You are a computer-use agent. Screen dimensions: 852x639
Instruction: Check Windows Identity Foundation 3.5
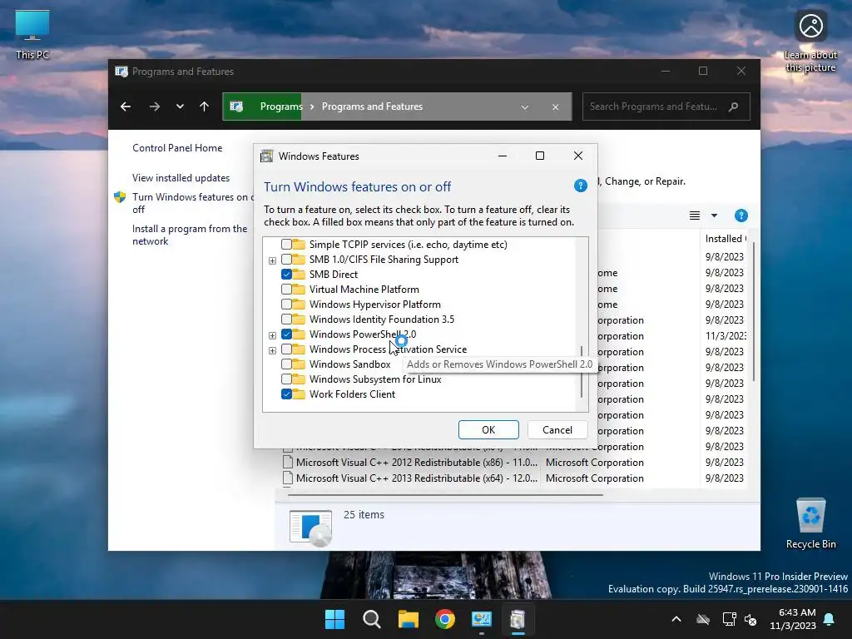pos(286,319)
